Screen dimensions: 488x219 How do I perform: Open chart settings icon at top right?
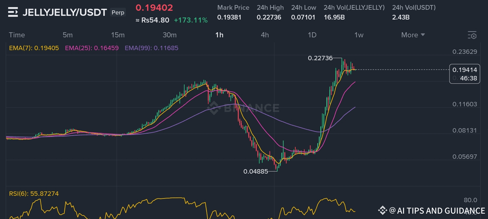[x=472, y=35]
